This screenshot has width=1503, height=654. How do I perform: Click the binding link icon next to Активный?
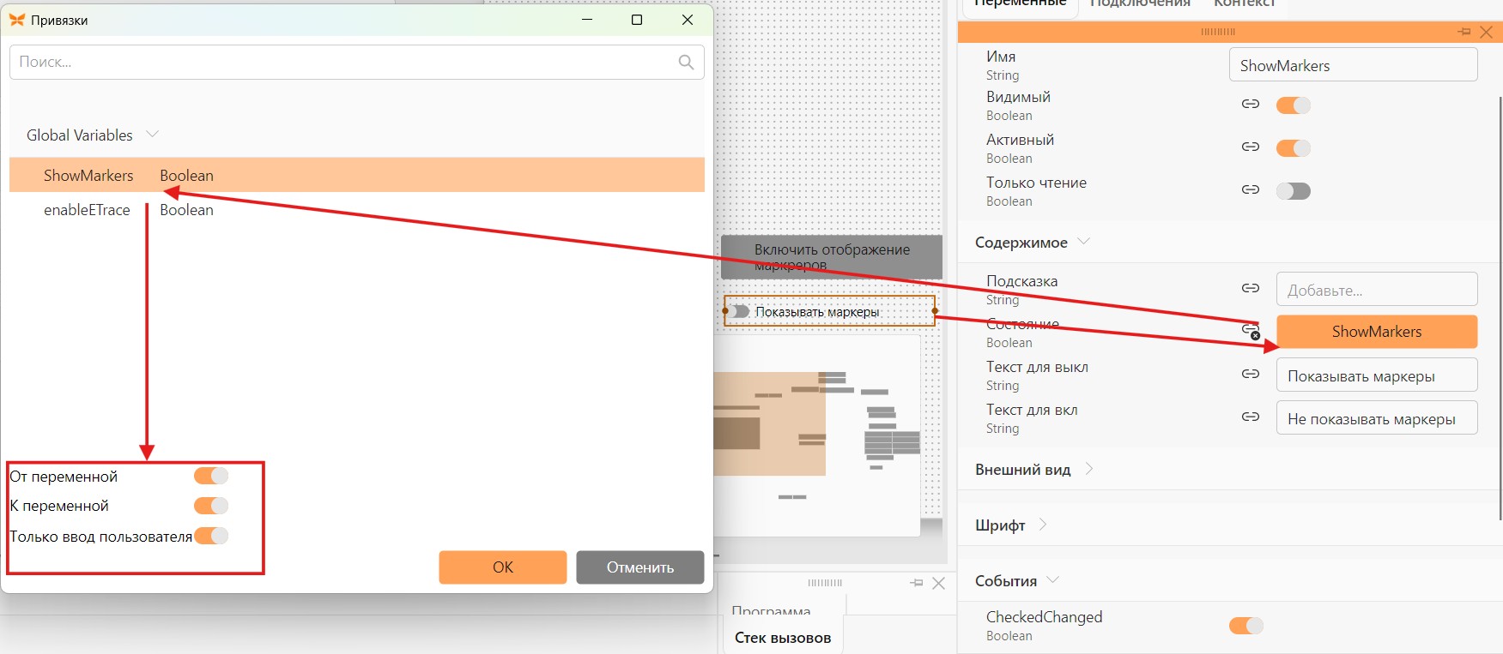point(1251,147)
